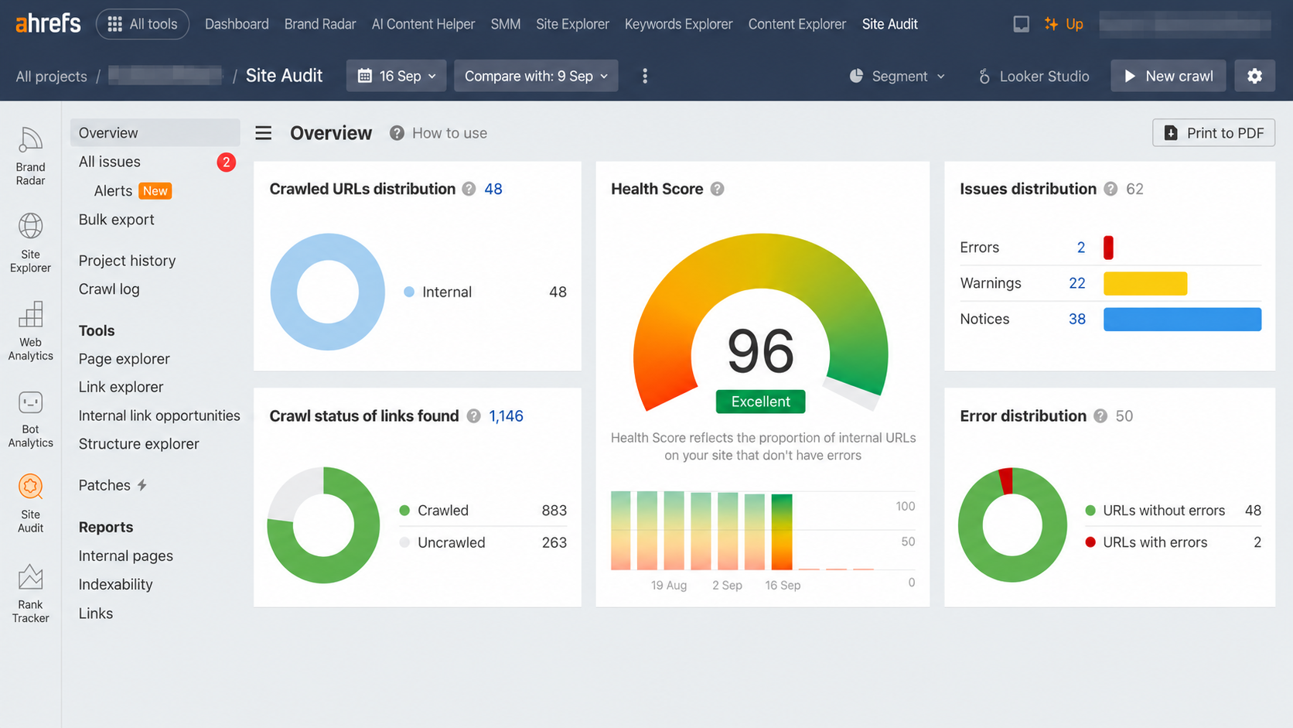Screen dimensions: 1293x728
Task: Open the Indexability report
Action: [x=115, y=585]
